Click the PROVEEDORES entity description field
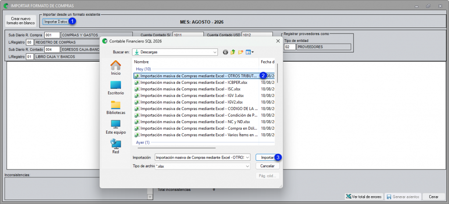This screenshot has height=204, width=449. tap(324, 47)
